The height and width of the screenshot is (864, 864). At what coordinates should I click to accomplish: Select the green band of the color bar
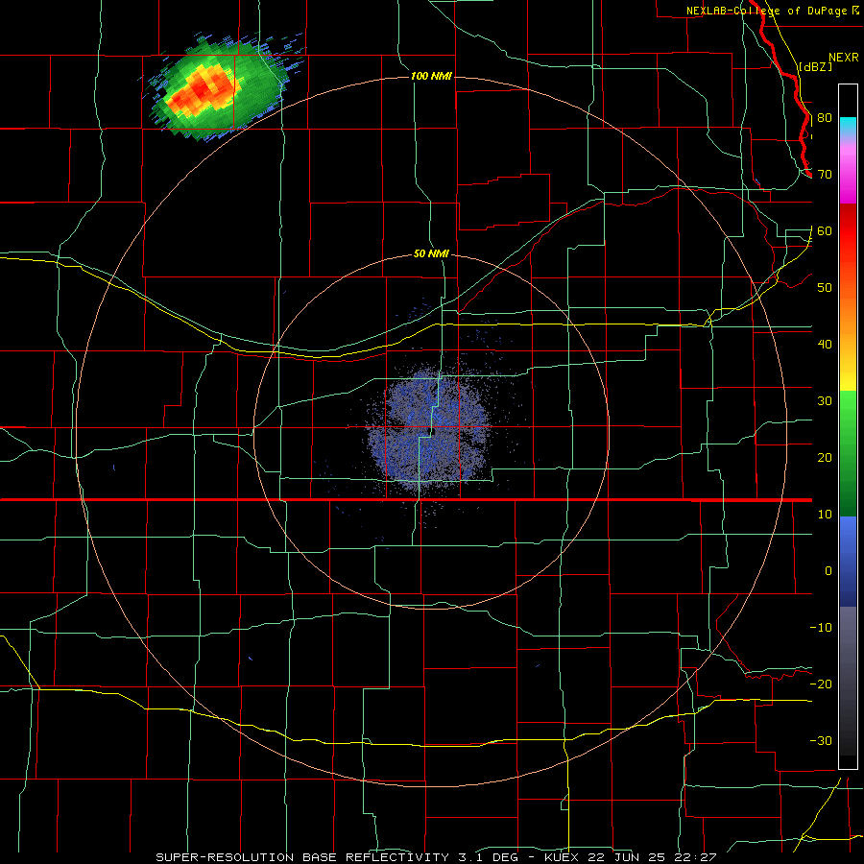tap(848, 453)
